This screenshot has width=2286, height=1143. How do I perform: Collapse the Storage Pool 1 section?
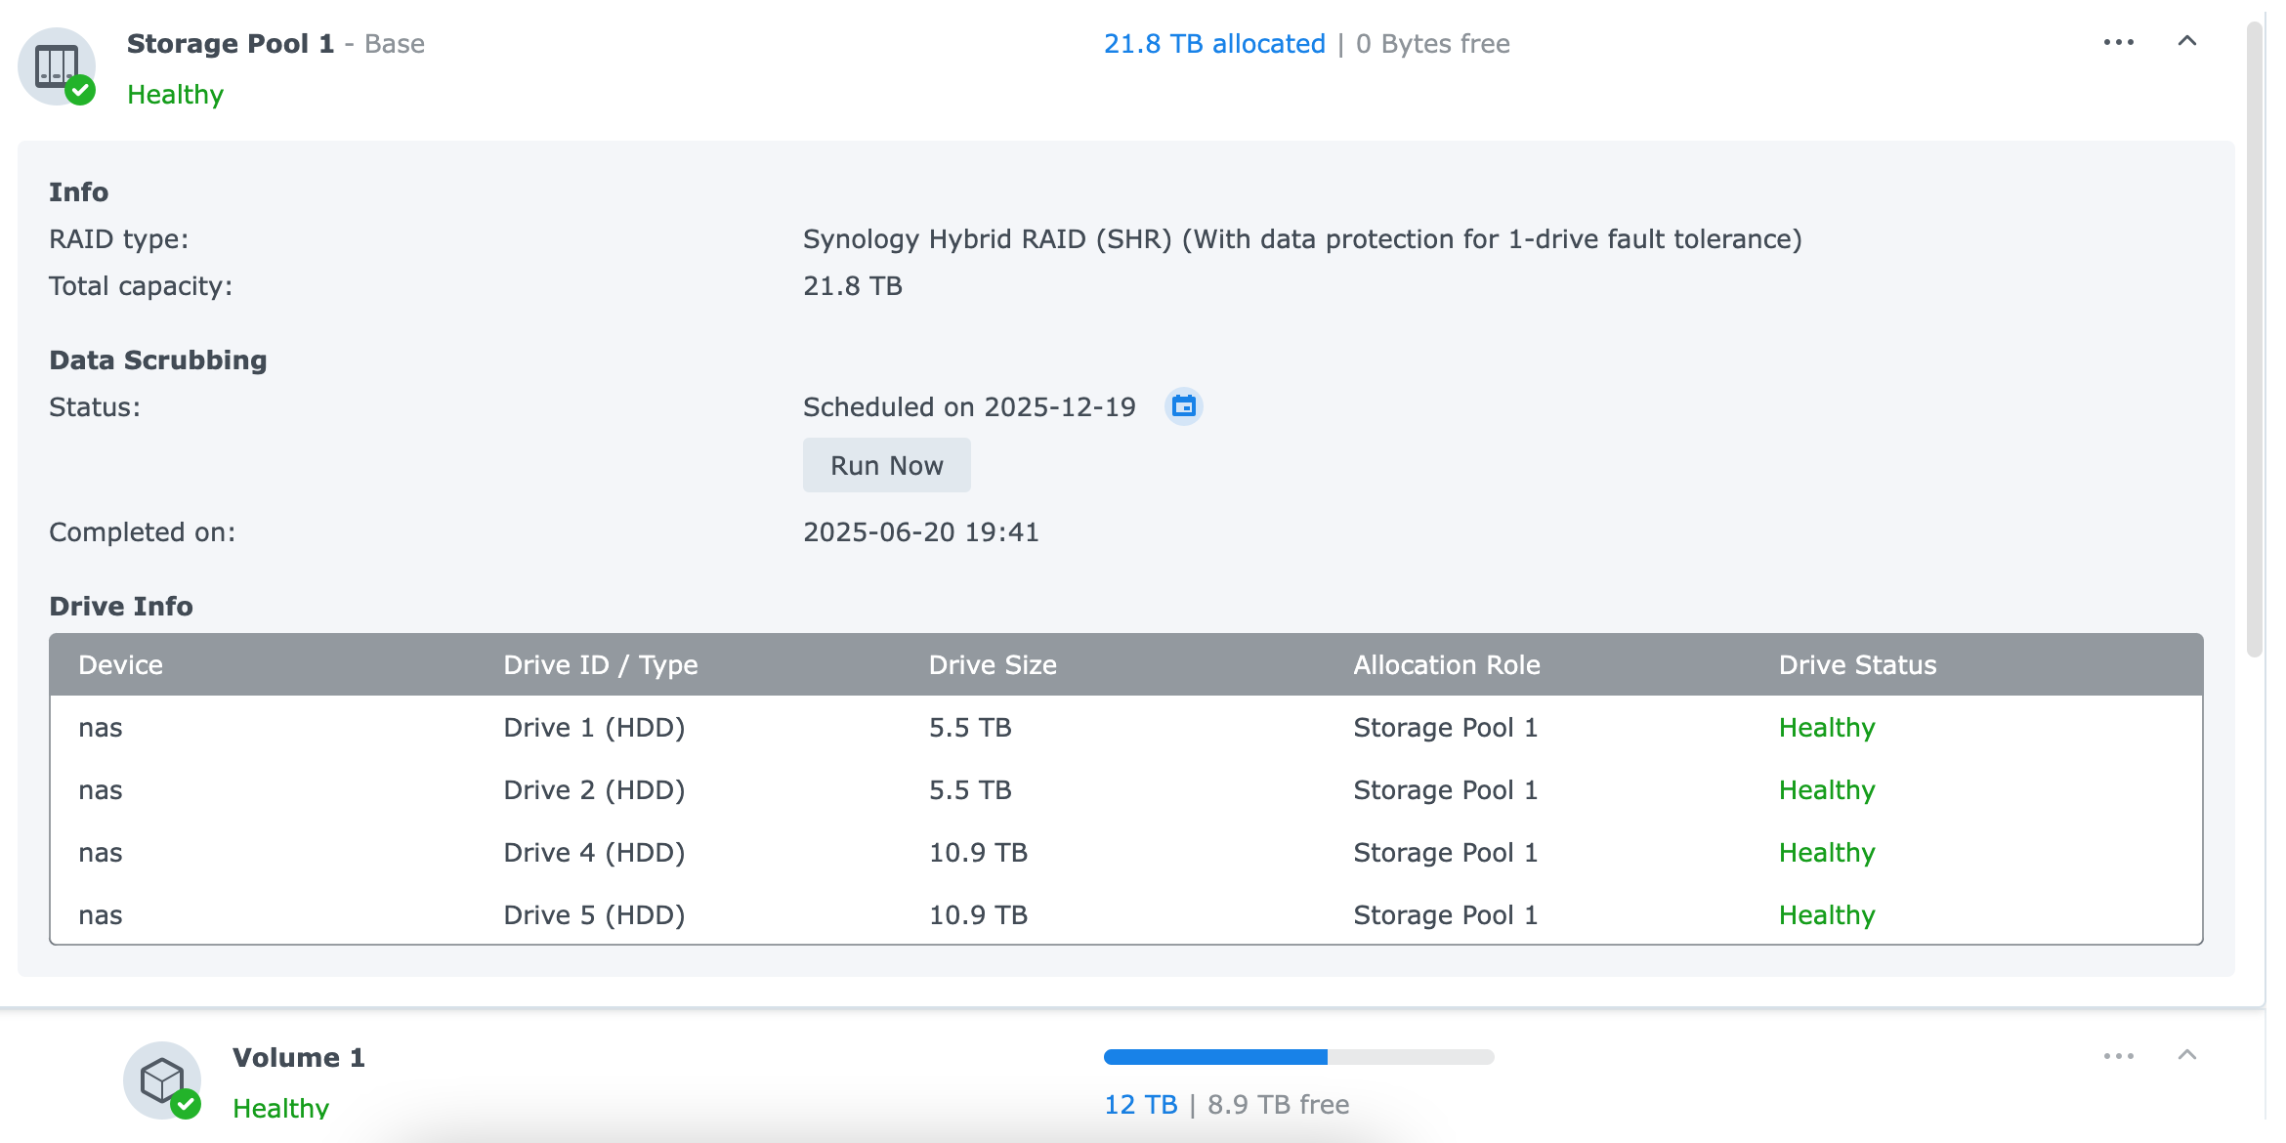click(x=2187, y=42)
